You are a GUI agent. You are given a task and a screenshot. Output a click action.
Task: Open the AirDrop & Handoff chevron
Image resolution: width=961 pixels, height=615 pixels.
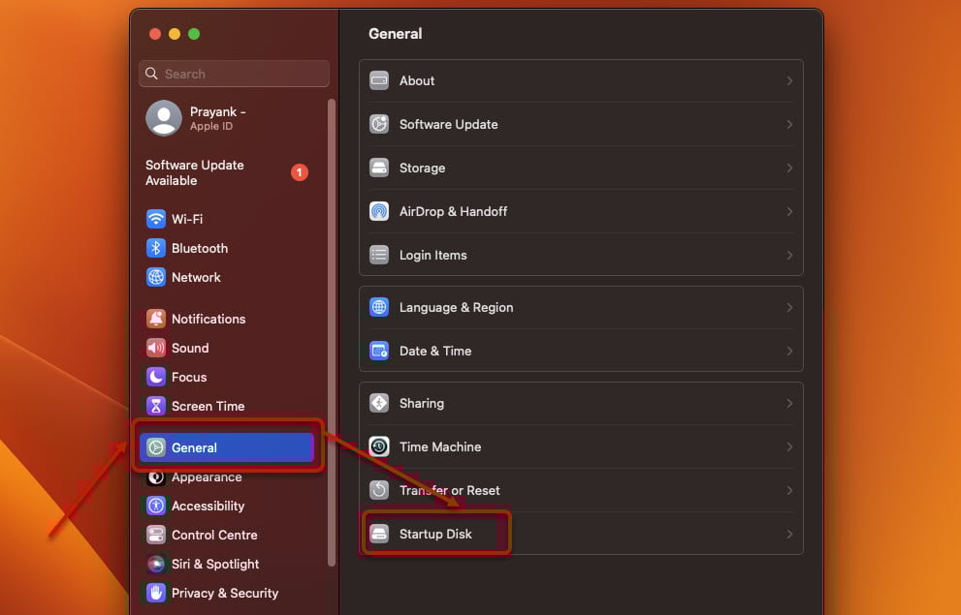pos(789,211)
